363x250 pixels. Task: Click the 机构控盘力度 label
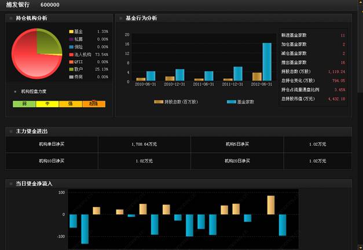tap(34, 91)
